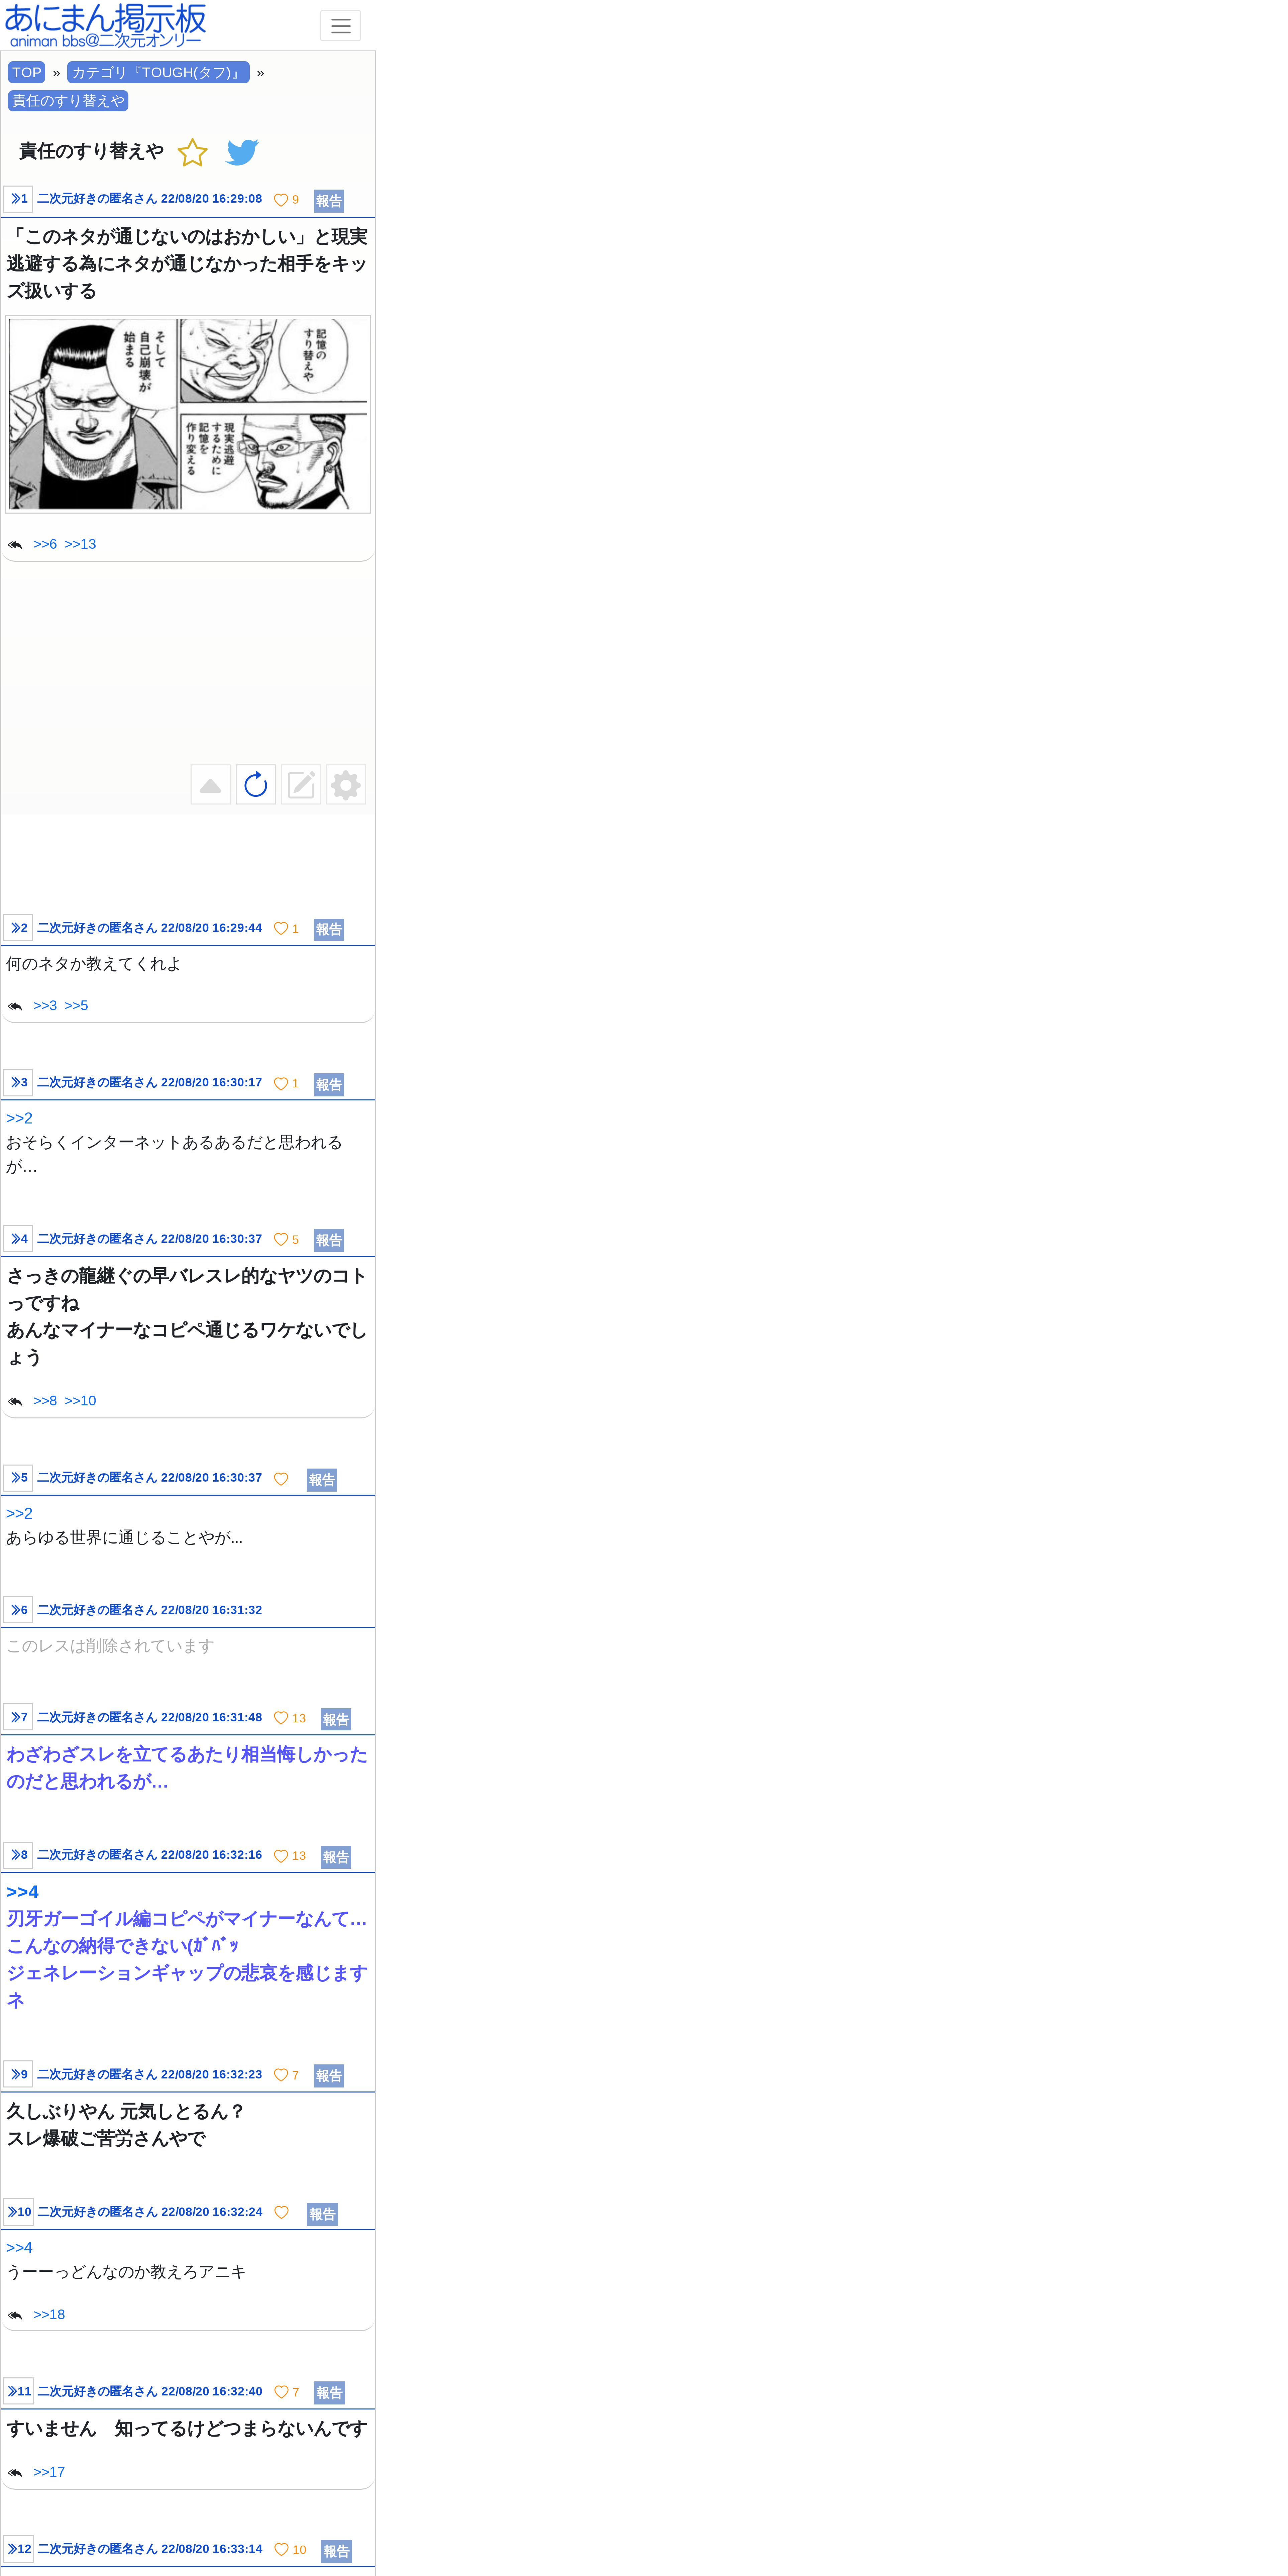The width and height of the screenshot is (1288, 2576).
Task: Follow reply link >>3 under post 2
Action: pyautogui.click(x=45, y=1006)
